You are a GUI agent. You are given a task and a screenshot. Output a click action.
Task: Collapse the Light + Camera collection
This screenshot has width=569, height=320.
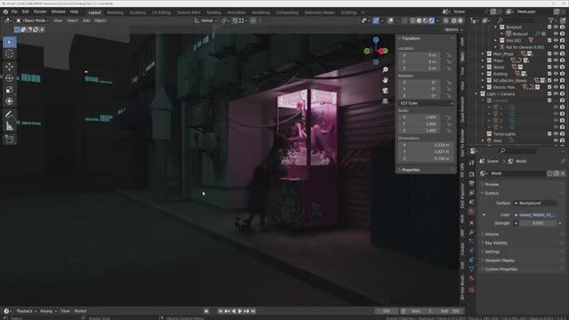tap(477, 94)
